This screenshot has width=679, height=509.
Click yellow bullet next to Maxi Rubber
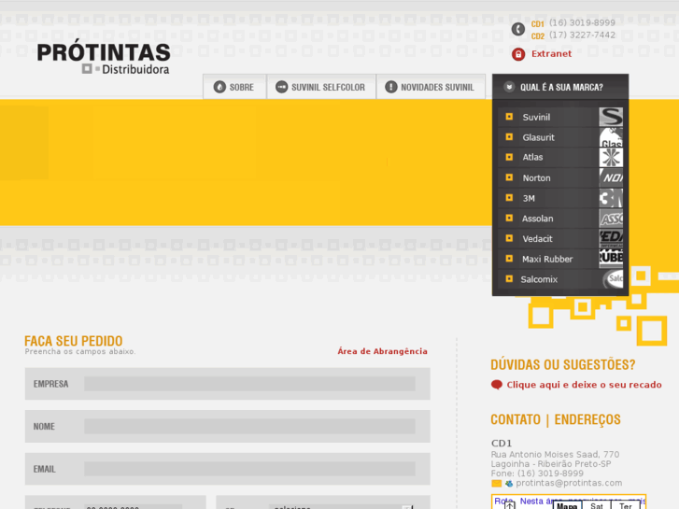[509, 259]
